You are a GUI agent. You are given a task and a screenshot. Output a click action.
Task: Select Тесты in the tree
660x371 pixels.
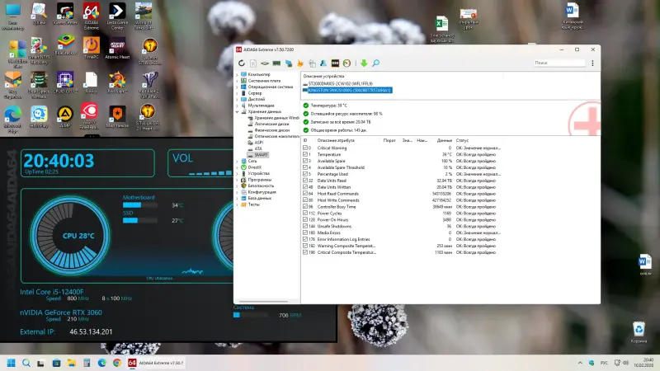[253, 204]
